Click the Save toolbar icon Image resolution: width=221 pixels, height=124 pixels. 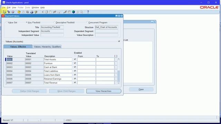pos(19,12)
